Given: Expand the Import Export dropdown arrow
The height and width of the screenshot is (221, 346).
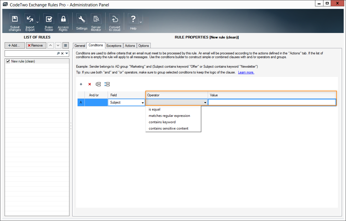Looking at the screenshot, I should click(x=38, y=22).
